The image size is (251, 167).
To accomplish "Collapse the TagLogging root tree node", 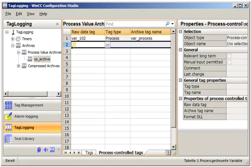I will pyautogui.click(x=7, y=32).
